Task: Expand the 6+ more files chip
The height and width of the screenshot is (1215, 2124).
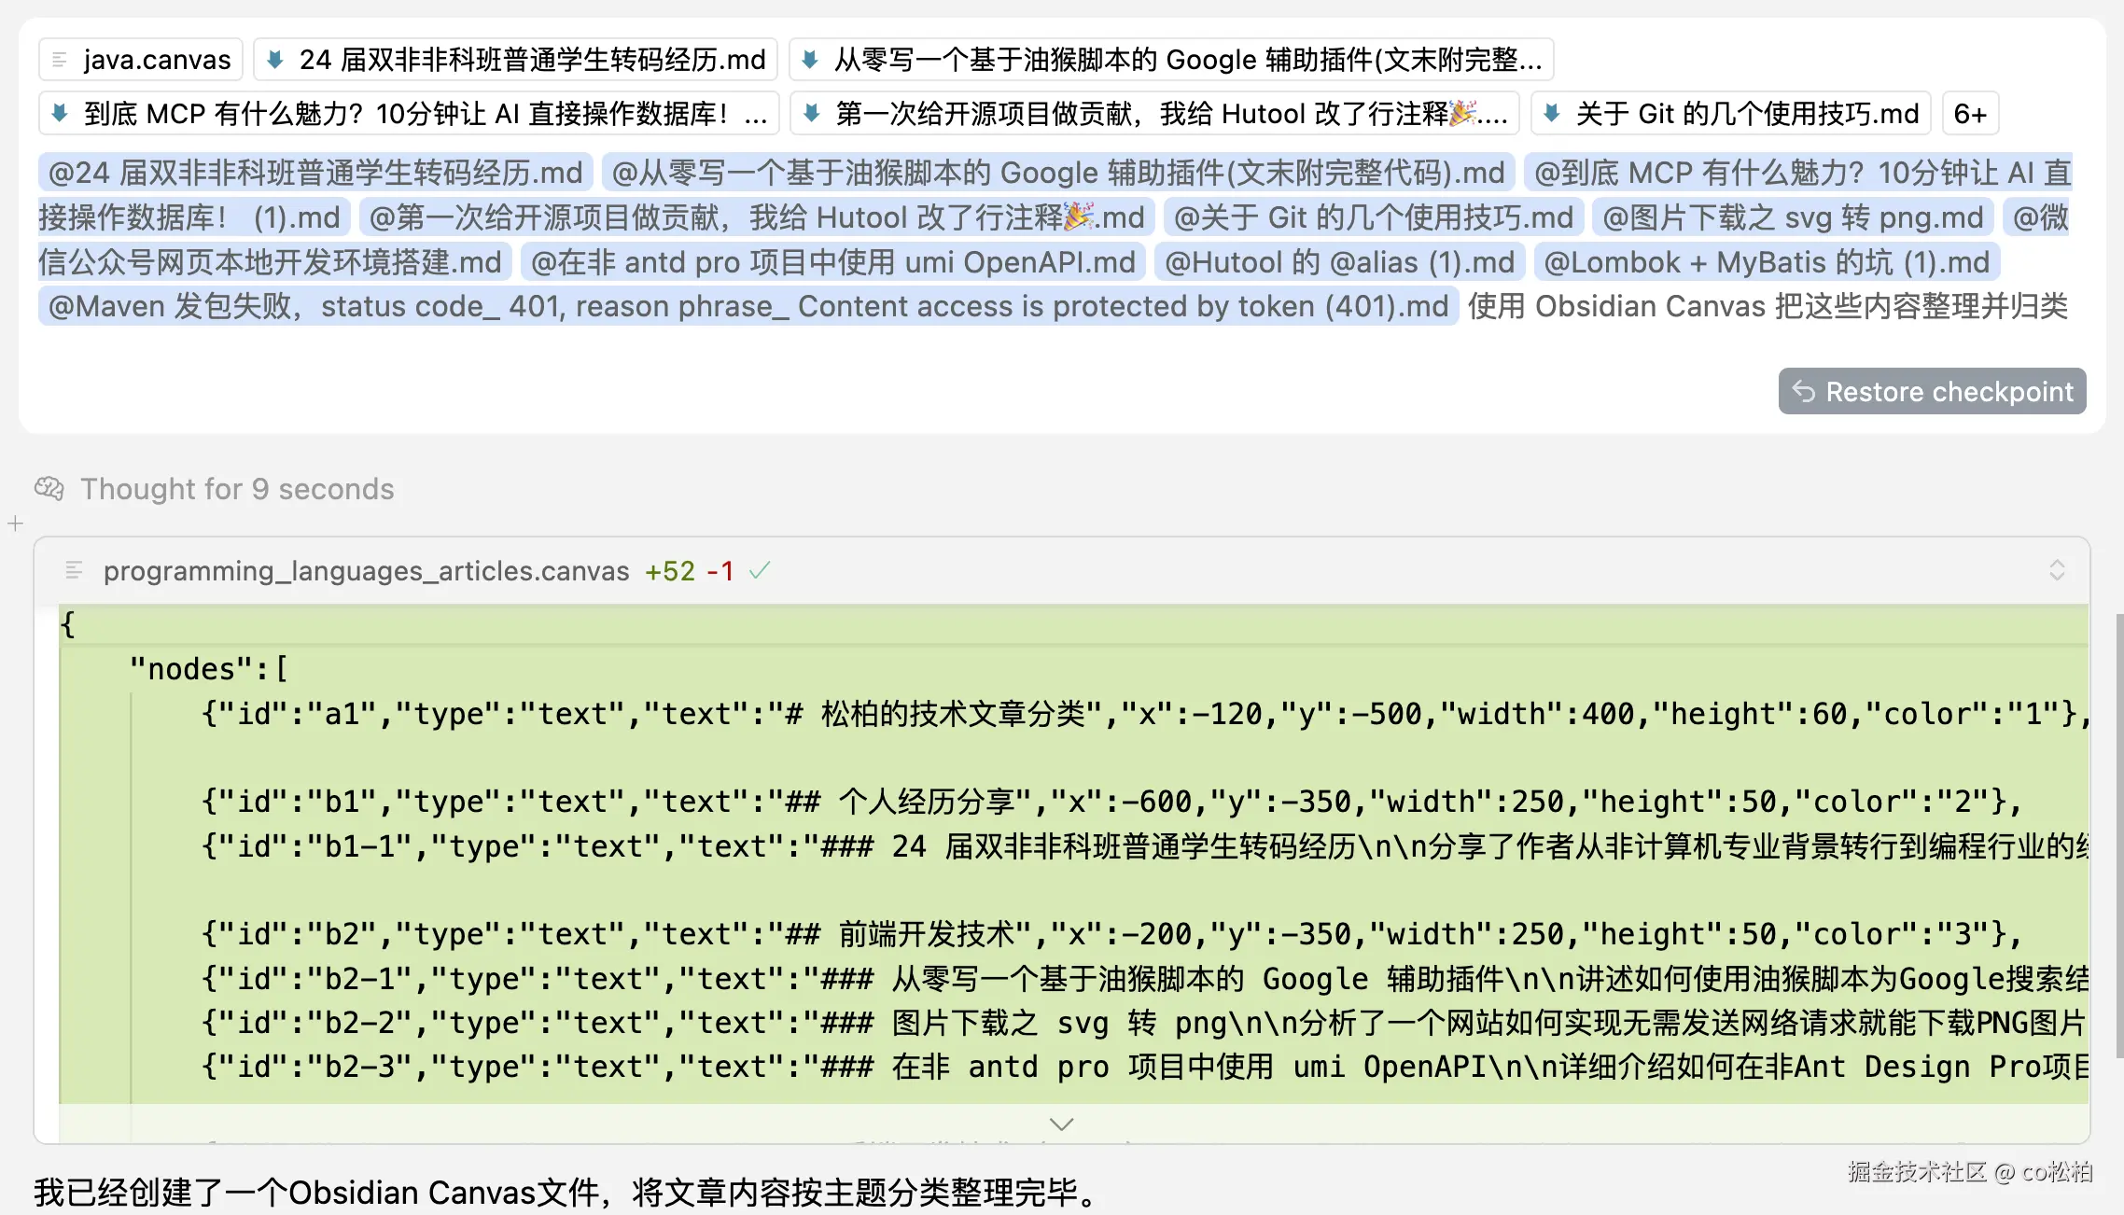Action: coord(1970,114)
